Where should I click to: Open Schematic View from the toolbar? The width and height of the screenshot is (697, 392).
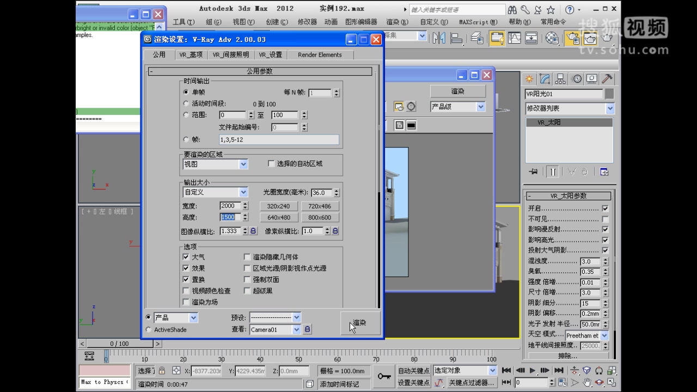531,38
